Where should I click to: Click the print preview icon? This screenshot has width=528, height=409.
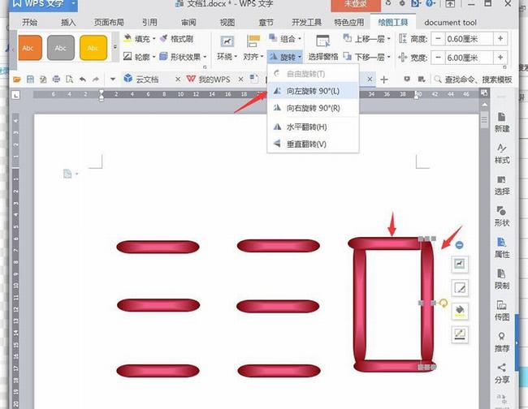69,80
